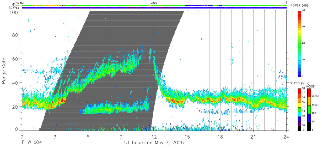322x148 pixels.
Task: Click the 24 tick on the UT hours axis
Action: point(286,137)
